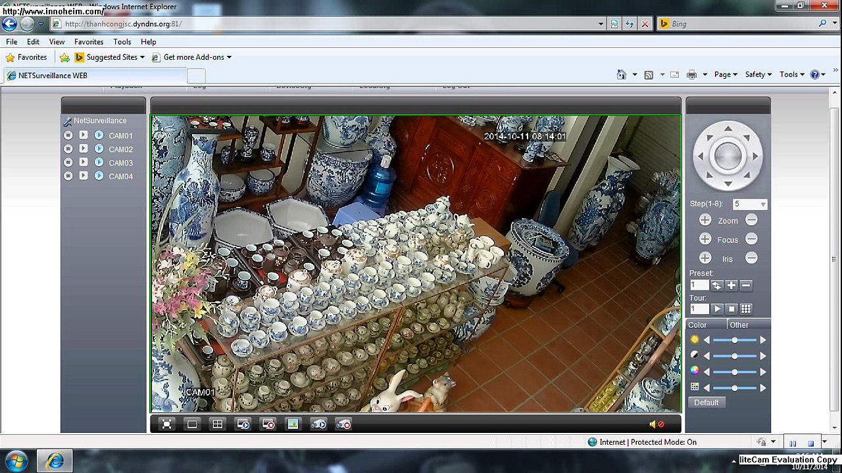Screen dimensions: 842x473
Task: Open the Tools menu in menu bar
Action: point(122,41)
